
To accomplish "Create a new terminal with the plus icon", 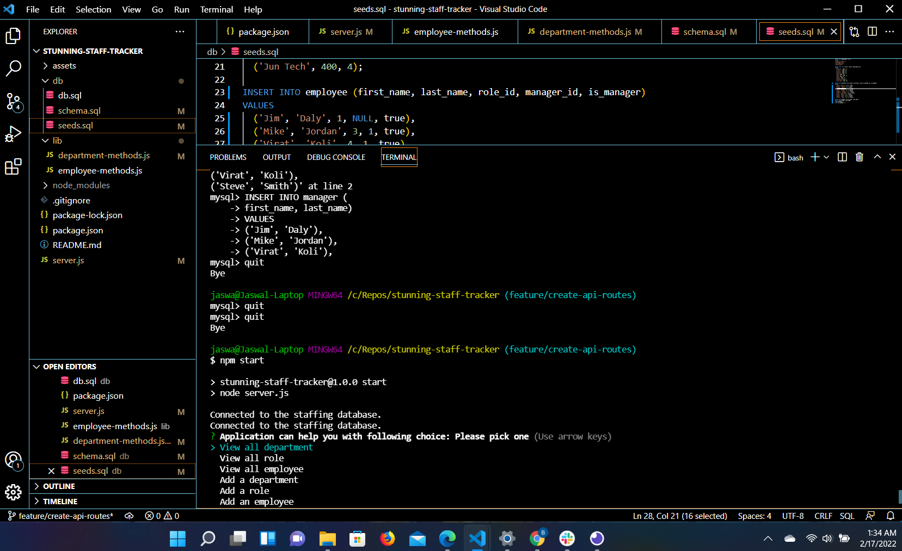I will [x=814, y=157].
